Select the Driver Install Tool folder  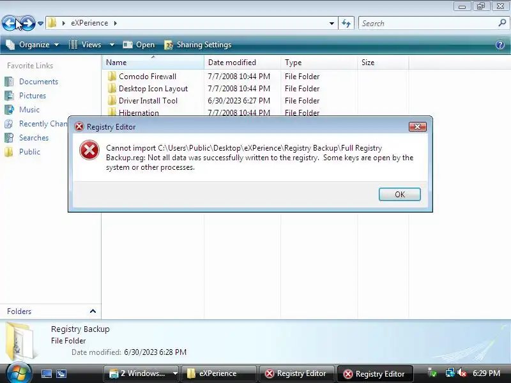point(148,101)
